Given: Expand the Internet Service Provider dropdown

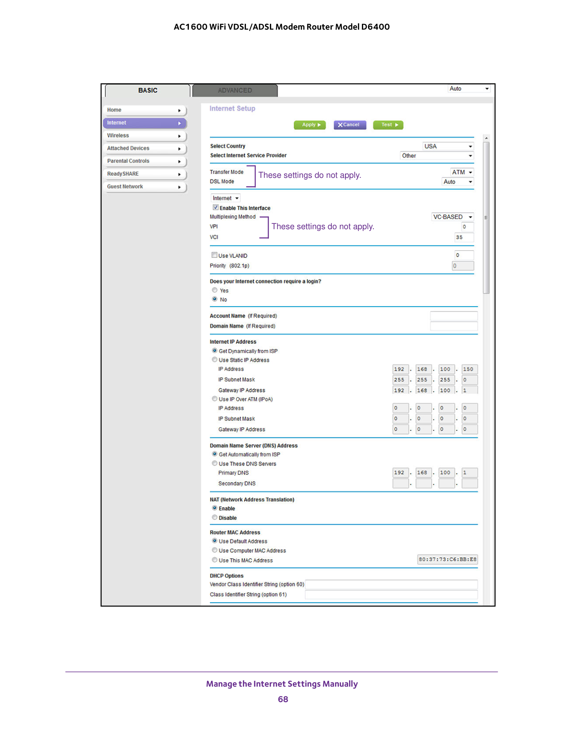Looking at the screenshot, I should pyautogui.click(x=436, y=156).
